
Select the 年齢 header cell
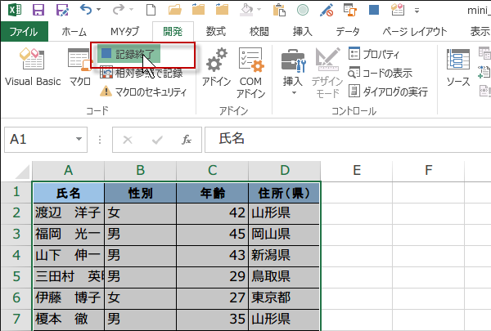pos(212,193)
